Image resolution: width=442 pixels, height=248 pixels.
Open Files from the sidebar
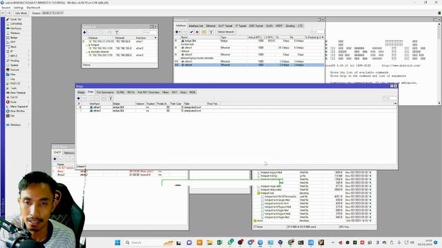13,74
